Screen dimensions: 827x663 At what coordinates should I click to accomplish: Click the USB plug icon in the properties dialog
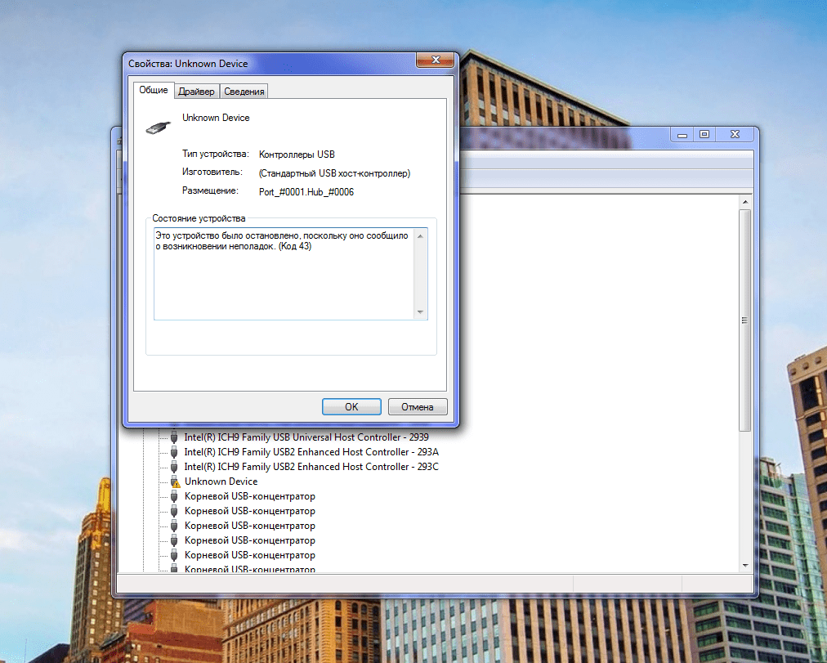tap(158, 125)
